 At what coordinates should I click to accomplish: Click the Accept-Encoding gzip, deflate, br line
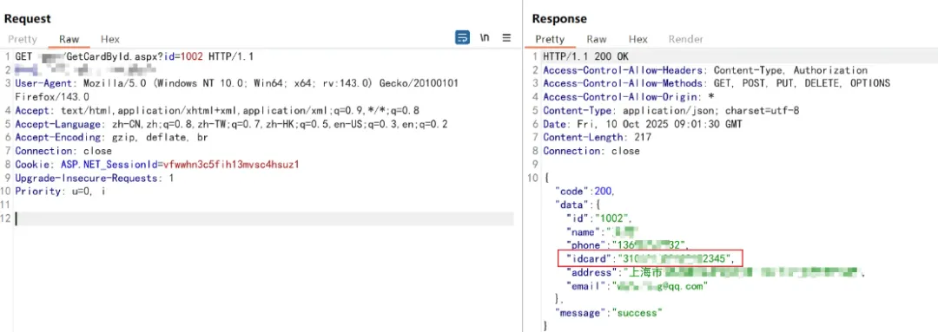point(112,137)
